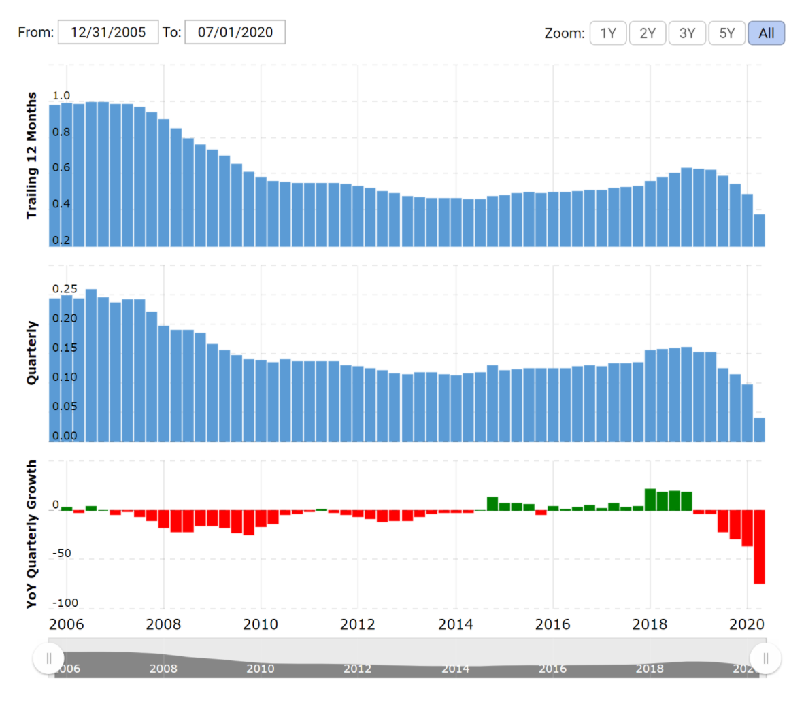Select the 2Y zoom button

click(x=647, y=33)
